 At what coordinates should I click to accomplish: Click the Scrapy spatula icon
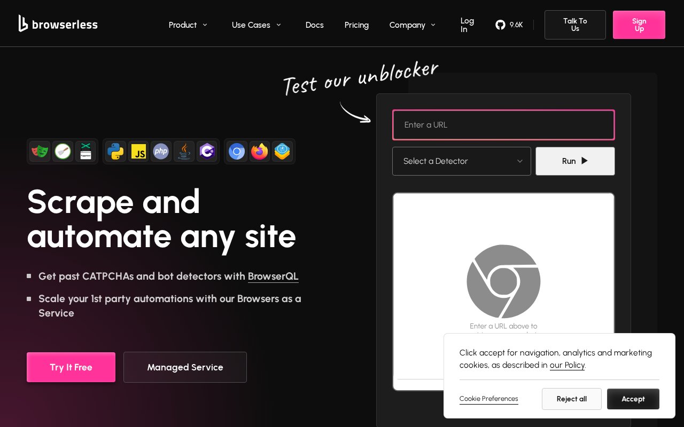(63, 152)
